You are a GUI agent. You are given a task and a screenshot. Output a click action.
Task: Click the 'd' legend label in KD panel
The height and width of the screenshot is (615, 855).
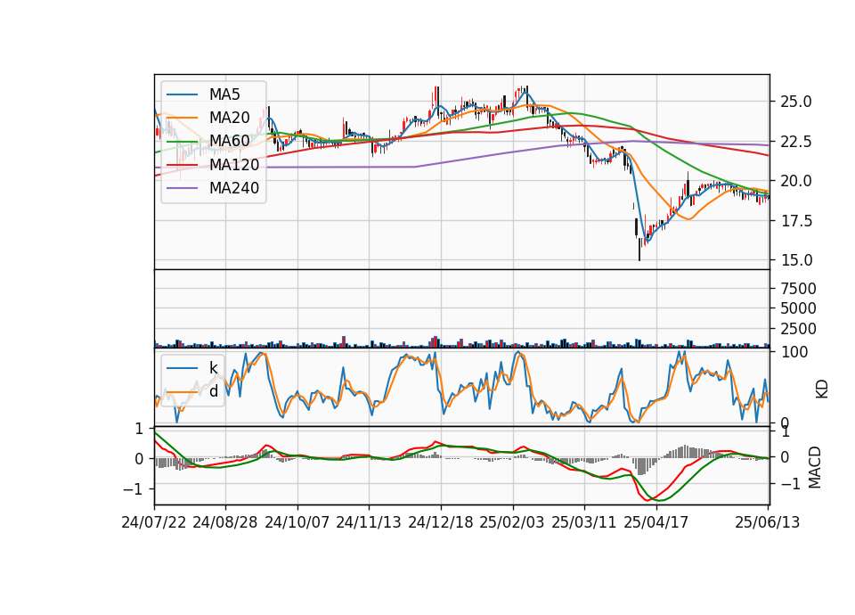click(214, 391)
